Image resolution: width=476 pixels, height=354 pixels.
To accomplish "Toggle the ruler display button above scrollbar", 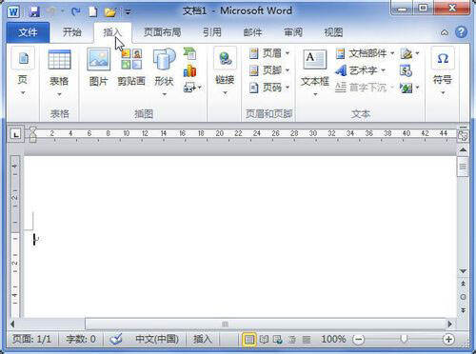I will click(x=463, y=134).
